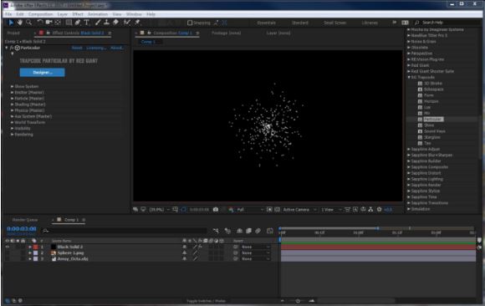485x306 pixels.
Task: Select the Hand tool
Action: coord(20,23)
